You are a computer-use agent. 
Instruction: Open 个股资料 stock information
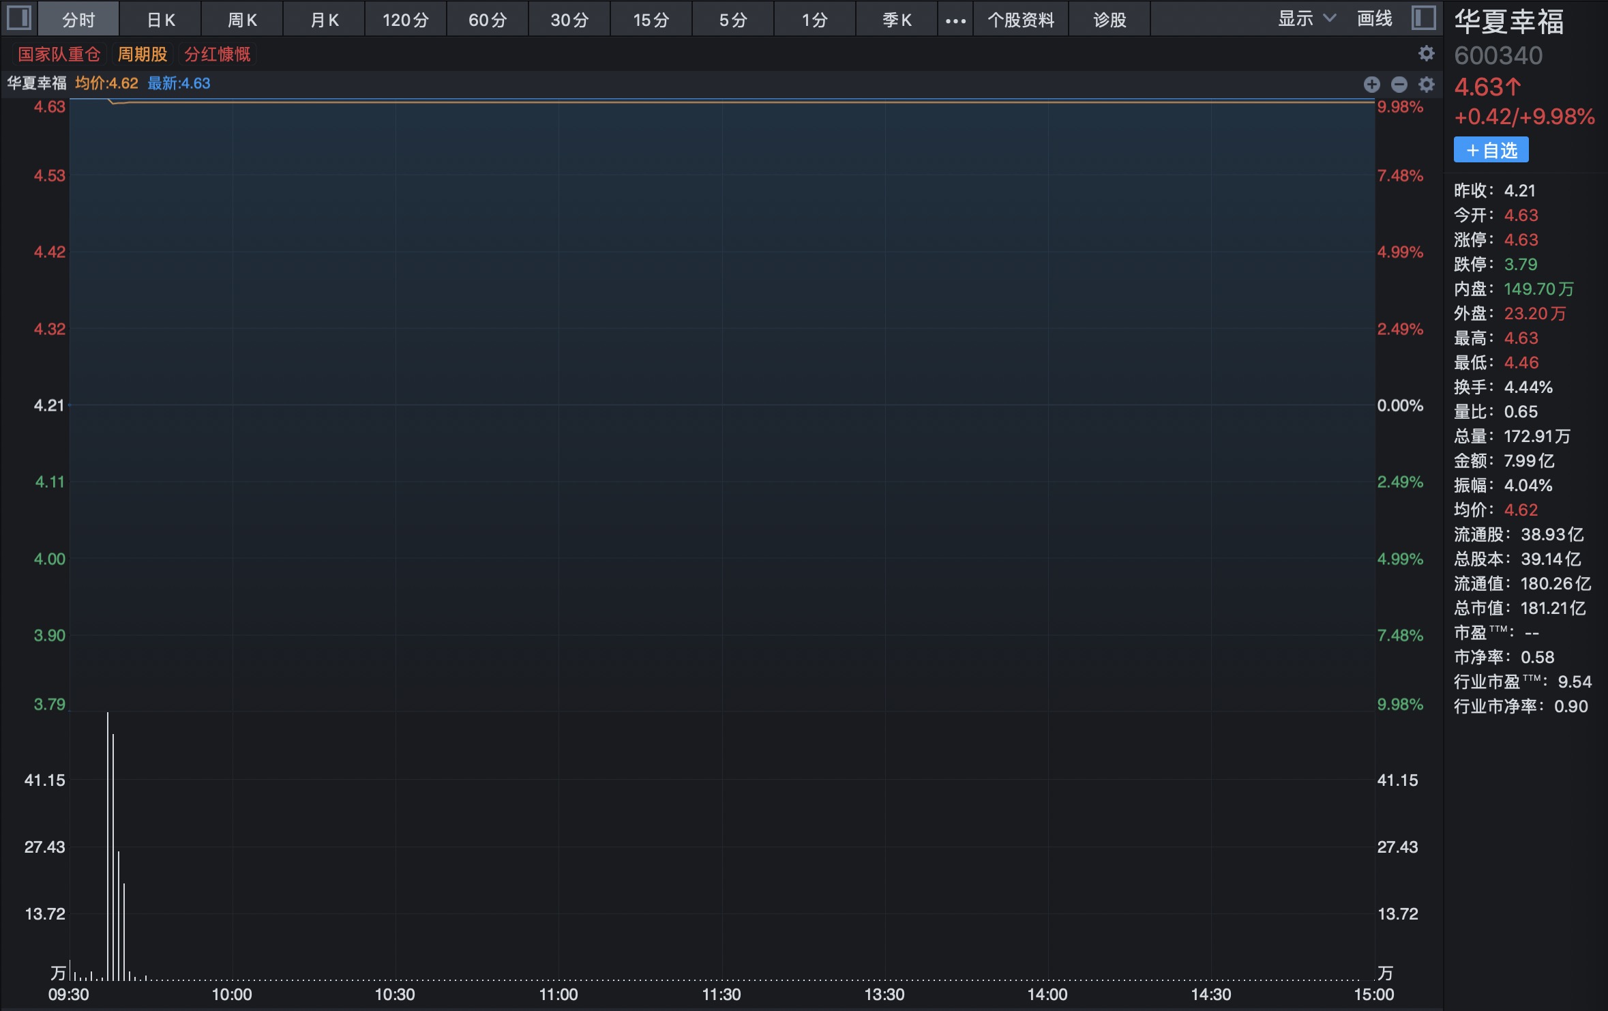click(1021, 20)
